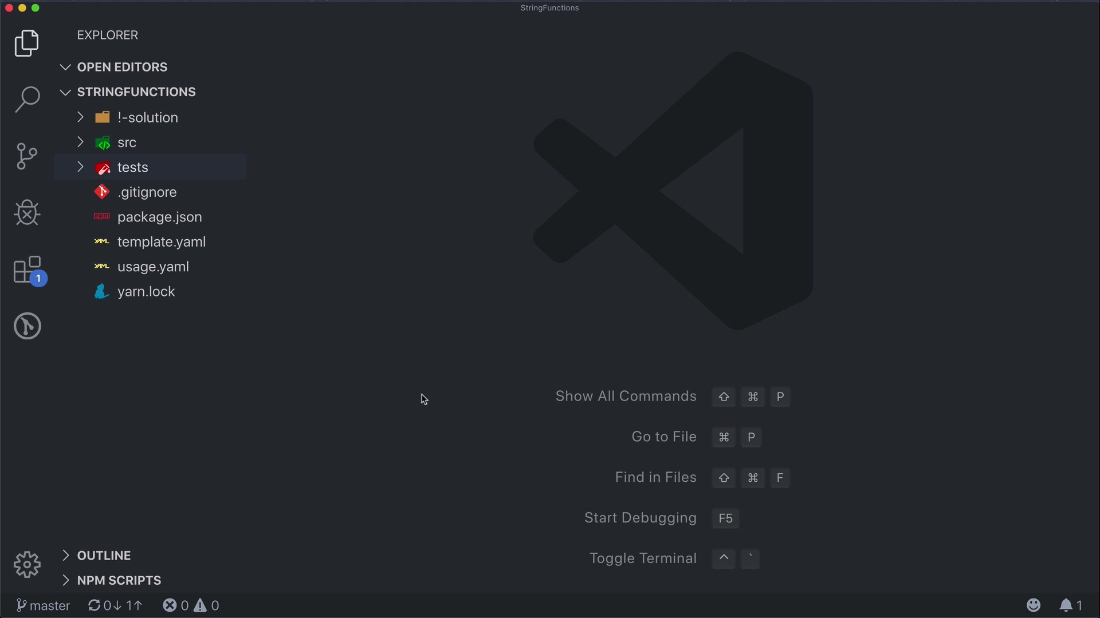Open the Source Control view icon
1100x618 pixels.
coord(27,156)
